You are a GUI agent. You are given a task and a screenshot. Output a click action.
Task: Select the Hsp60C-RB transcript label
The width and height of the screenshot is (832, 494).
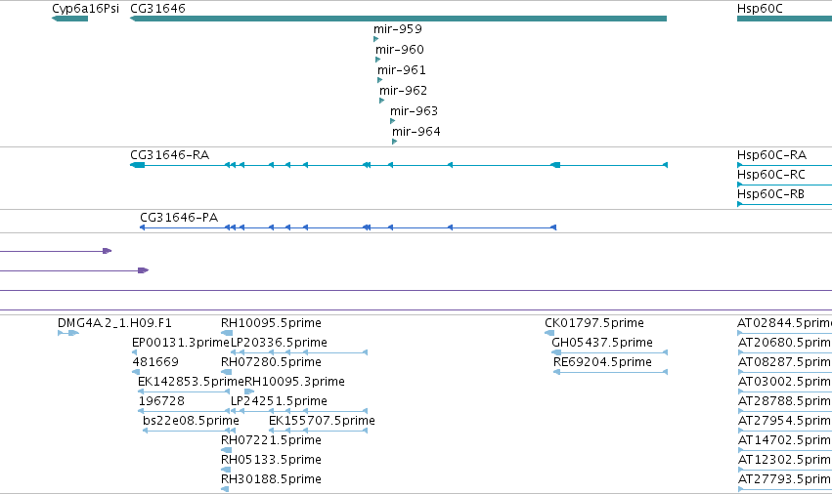tap(770, 194)
